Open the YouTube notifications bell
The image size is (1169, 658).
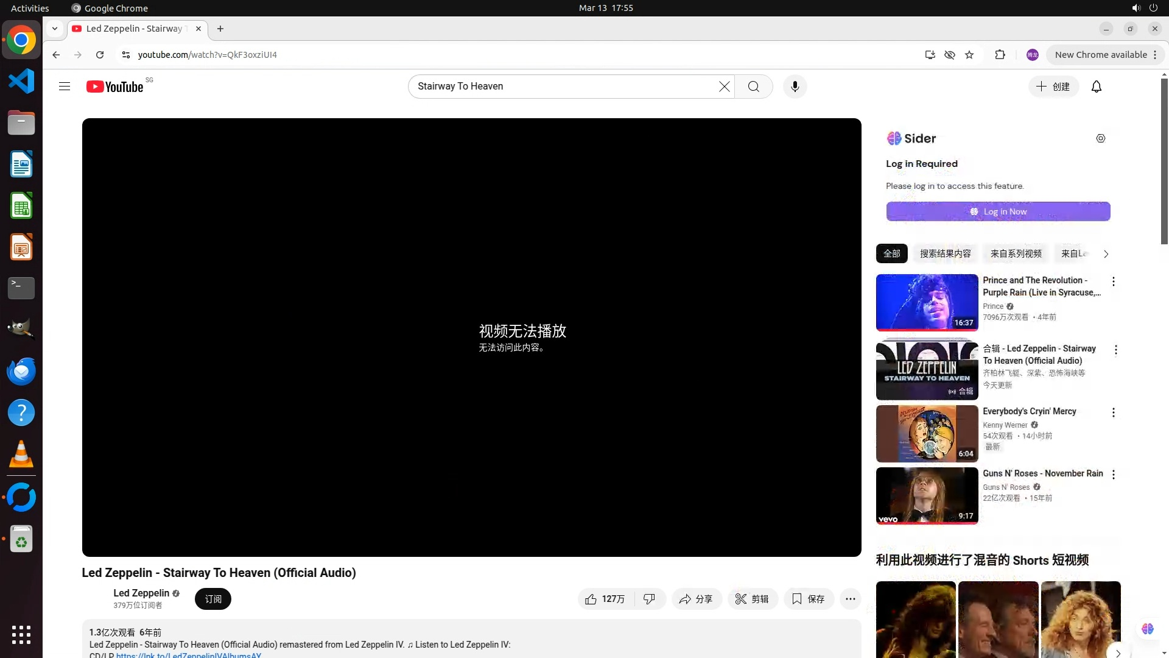click(1096, 87)
